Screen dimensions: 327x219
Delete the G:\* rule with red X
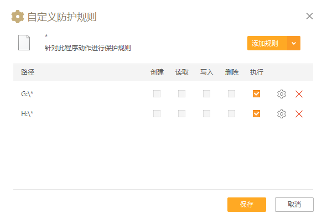click(299, 94)
